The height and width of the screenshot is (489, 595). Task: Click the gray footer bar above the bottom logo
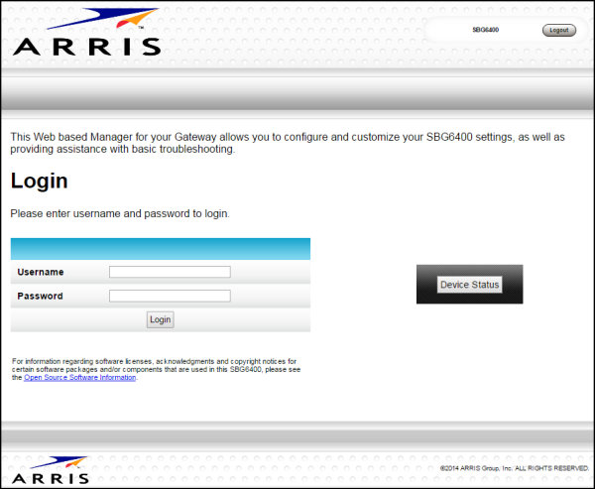click(x=297, y=433)
